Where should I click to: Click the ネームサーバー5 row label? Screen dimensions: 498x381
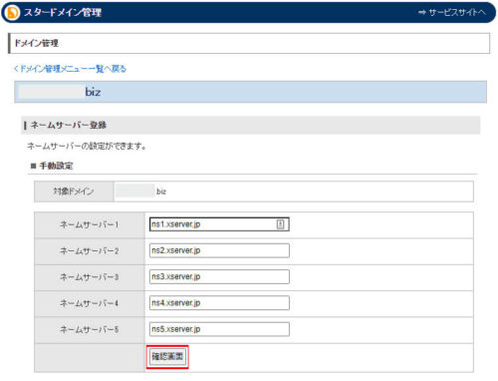[x=90, y=329]
